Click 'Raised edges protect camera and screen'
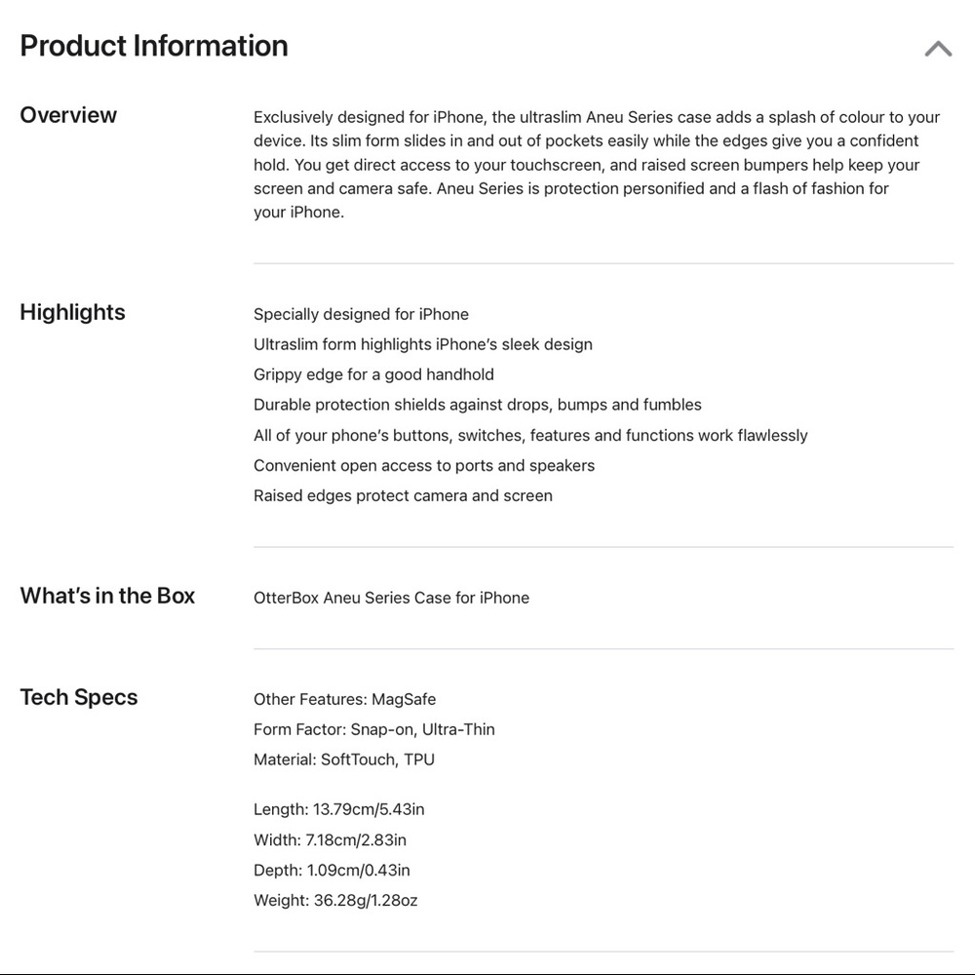The image size is (975, 975). pyautogui.click(x=403, y=495)
